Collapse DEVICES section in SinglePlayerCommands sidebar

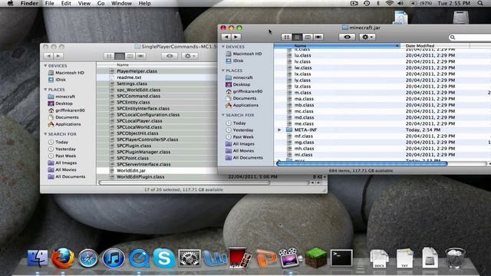[46, 66]
